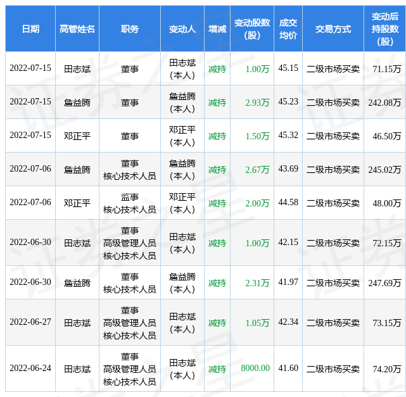Select the changed shares value 2.00万
Image resolution: width=406 pixels, height=397 pixels.
(257, 203)
